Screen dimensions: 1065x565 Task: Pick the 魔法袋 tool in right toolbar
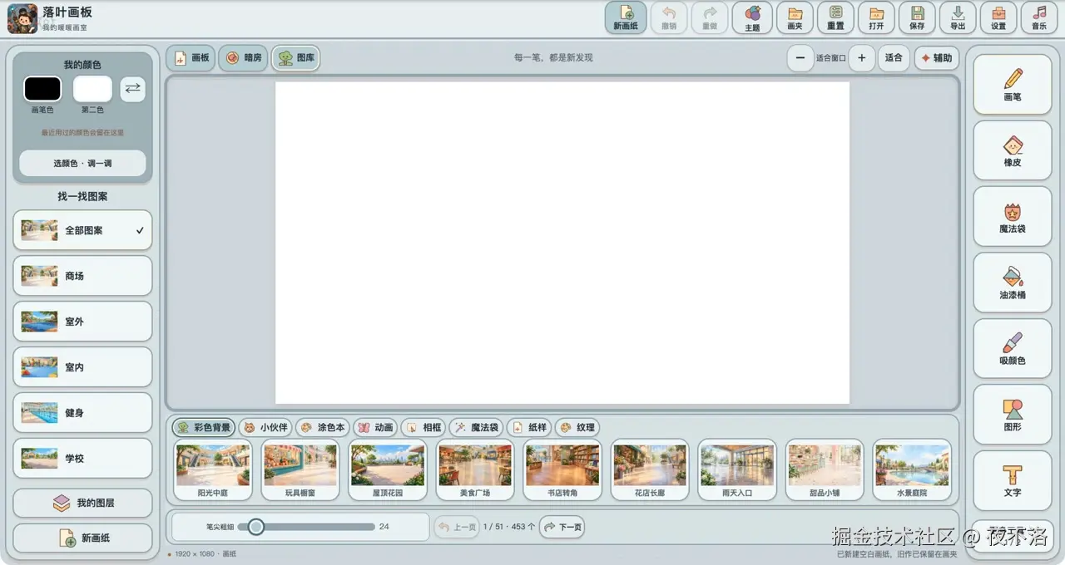pos(1013,217)
